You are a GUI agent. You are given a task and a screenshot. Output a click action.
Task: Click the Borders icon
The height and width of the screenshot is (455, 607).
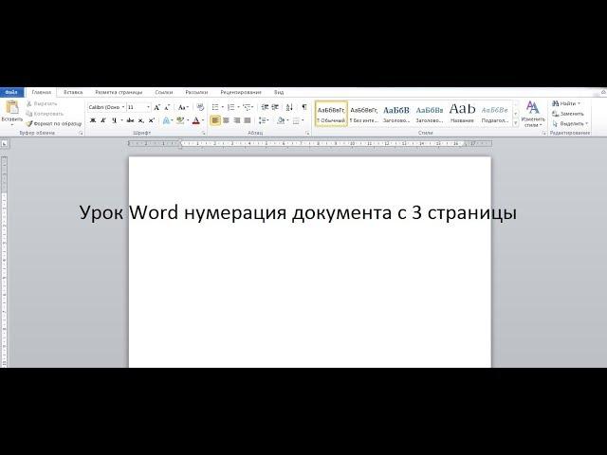click(296, 120)
